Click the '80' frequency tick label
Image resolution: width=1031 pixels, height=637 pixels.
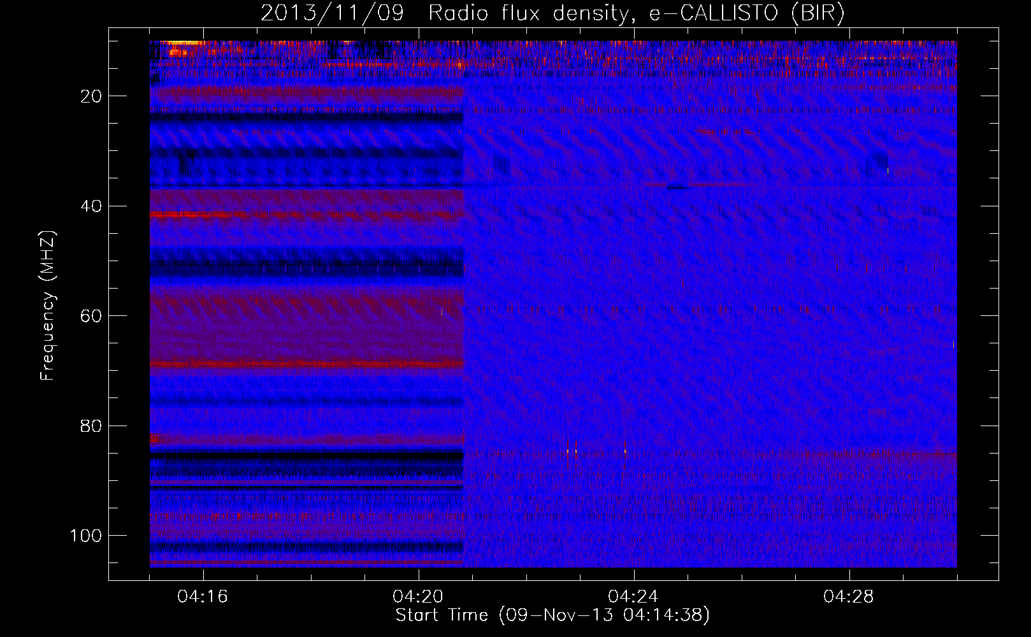pyautogui.click(x=91, y=426)
